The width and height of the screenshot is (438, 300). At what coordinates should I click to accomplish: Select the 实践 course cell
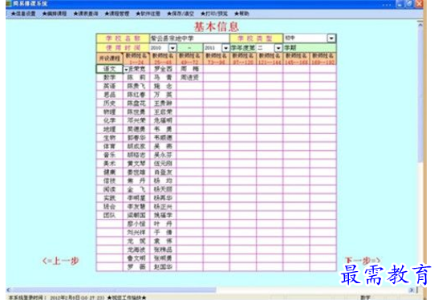click(109, 198)
